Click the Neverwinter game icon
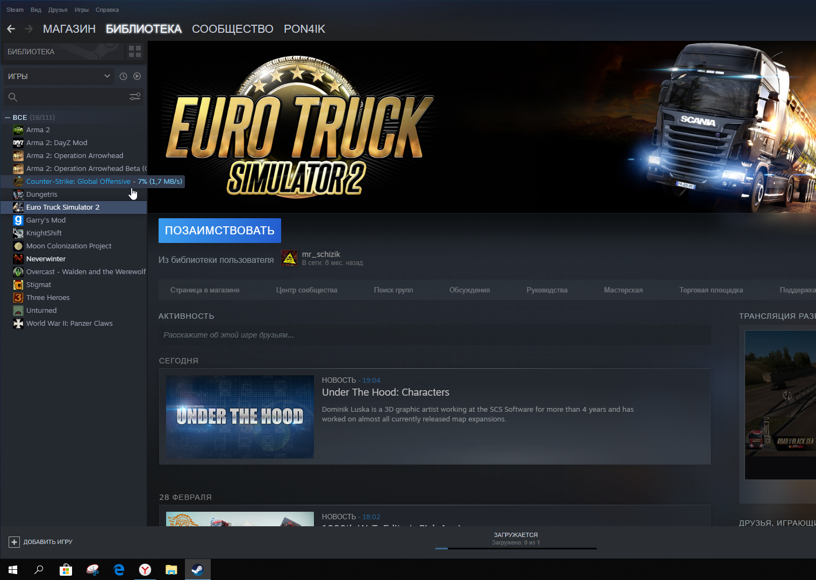The height and width of the screenshot is (580, 816). [18, 259]
